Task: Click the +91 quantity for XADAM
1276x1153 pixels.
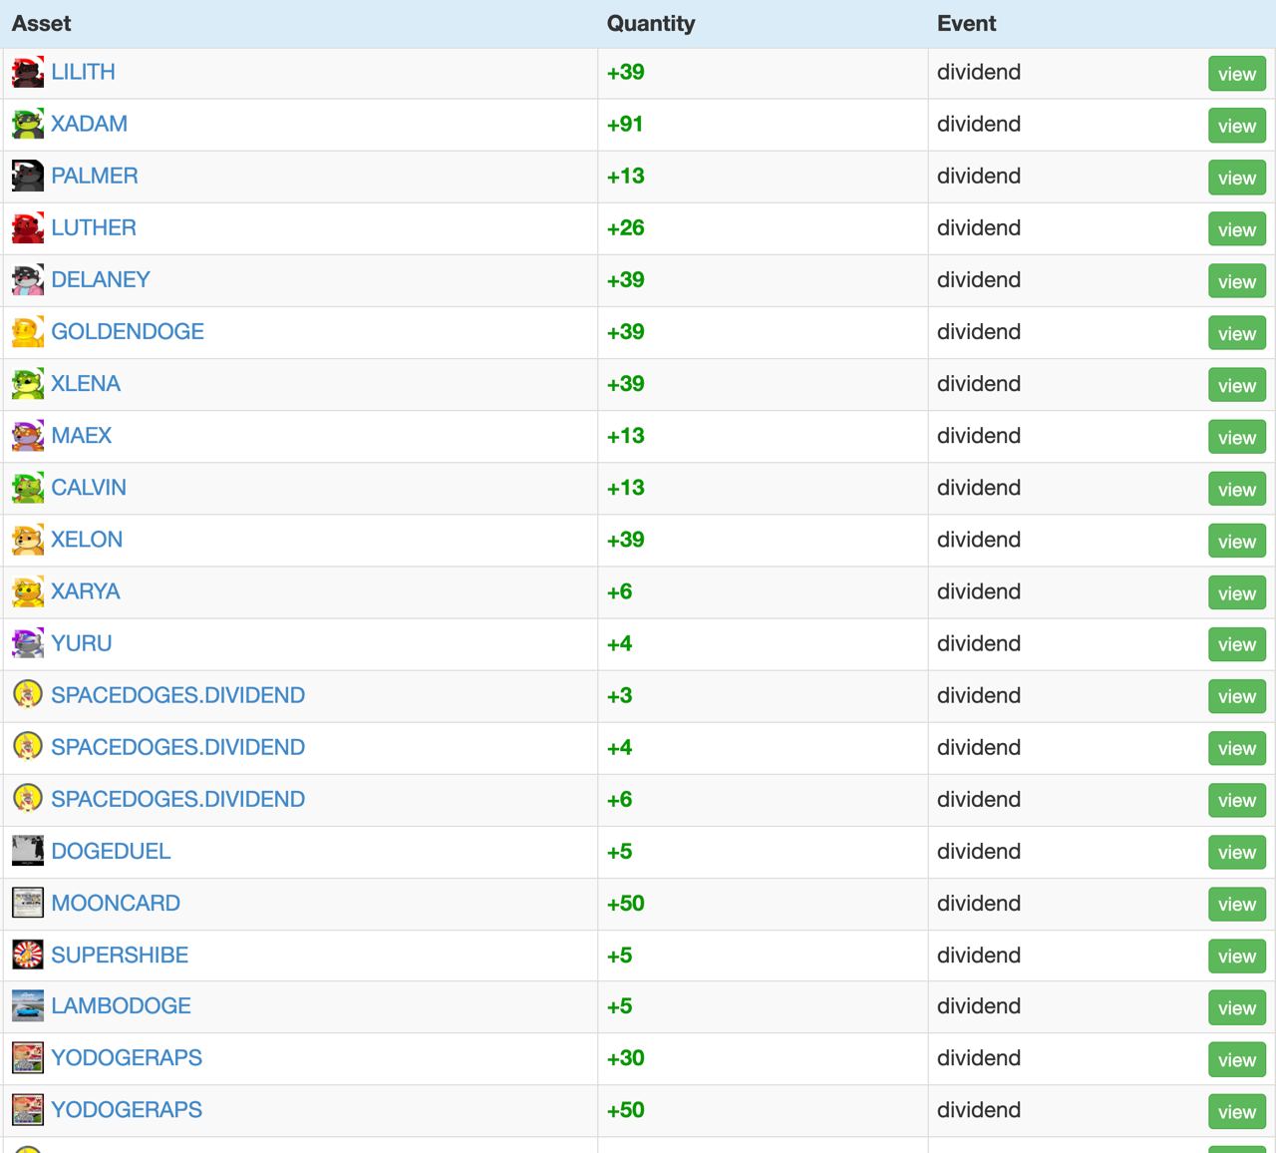Action: point(625,124)
